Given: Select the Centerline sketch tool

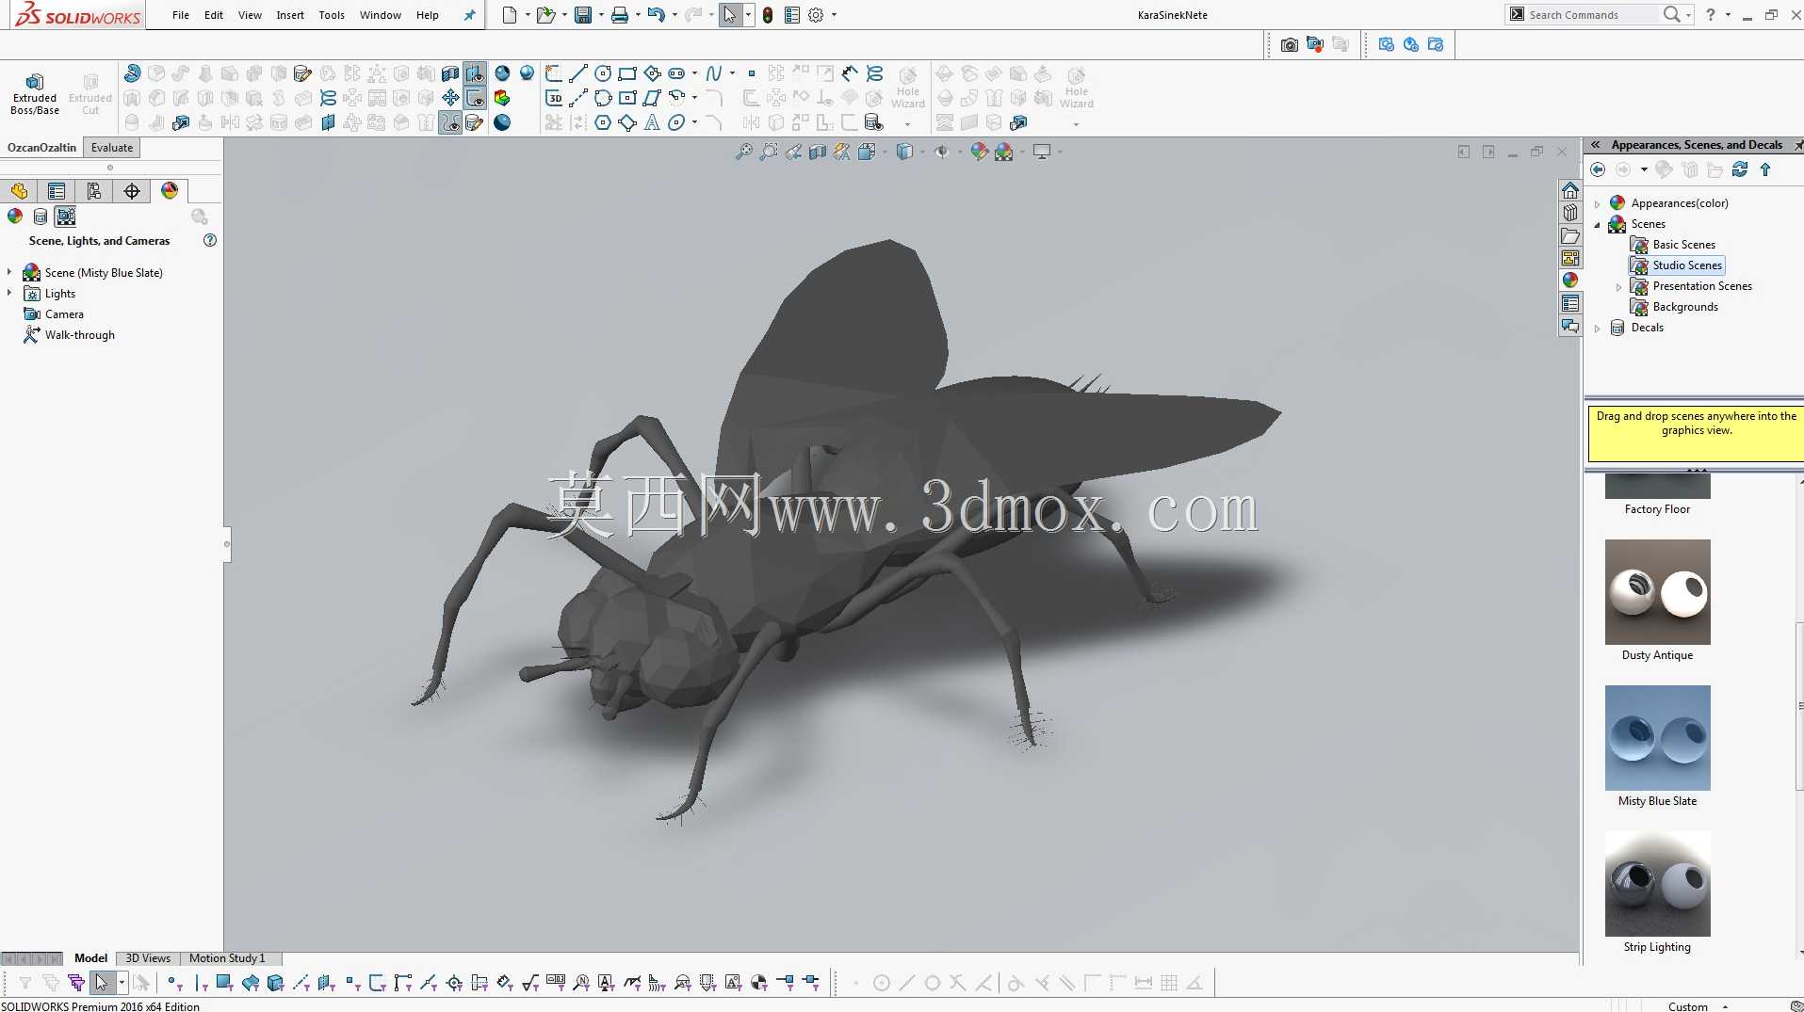Looking at the screenshot, I should pyautogui.click(x=578, y=98).
